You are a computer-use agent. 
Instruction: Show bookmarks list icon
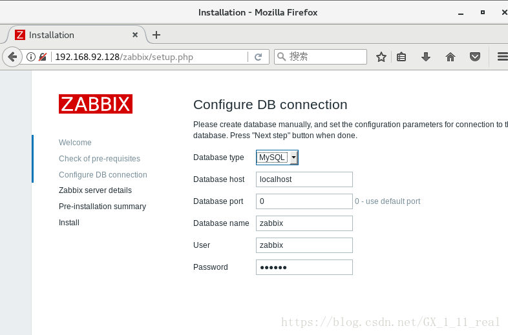click(401, 57)
